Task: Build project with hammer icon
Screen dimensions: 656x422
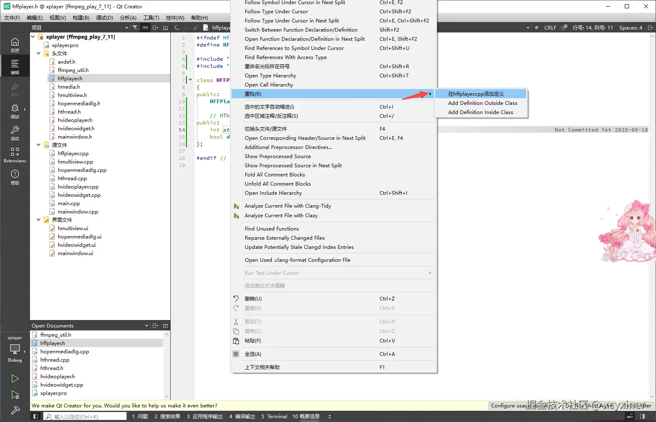Action: tap(15, 410)
